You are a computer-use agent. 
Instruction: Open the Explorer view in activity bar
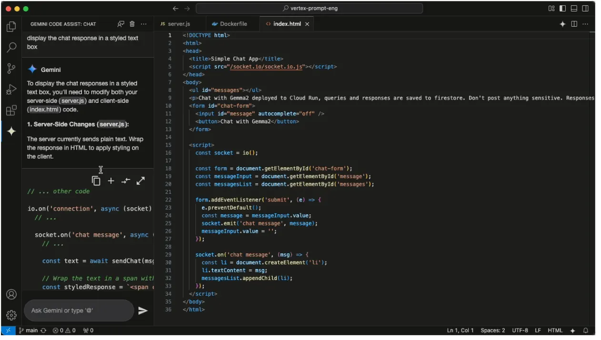11,27
